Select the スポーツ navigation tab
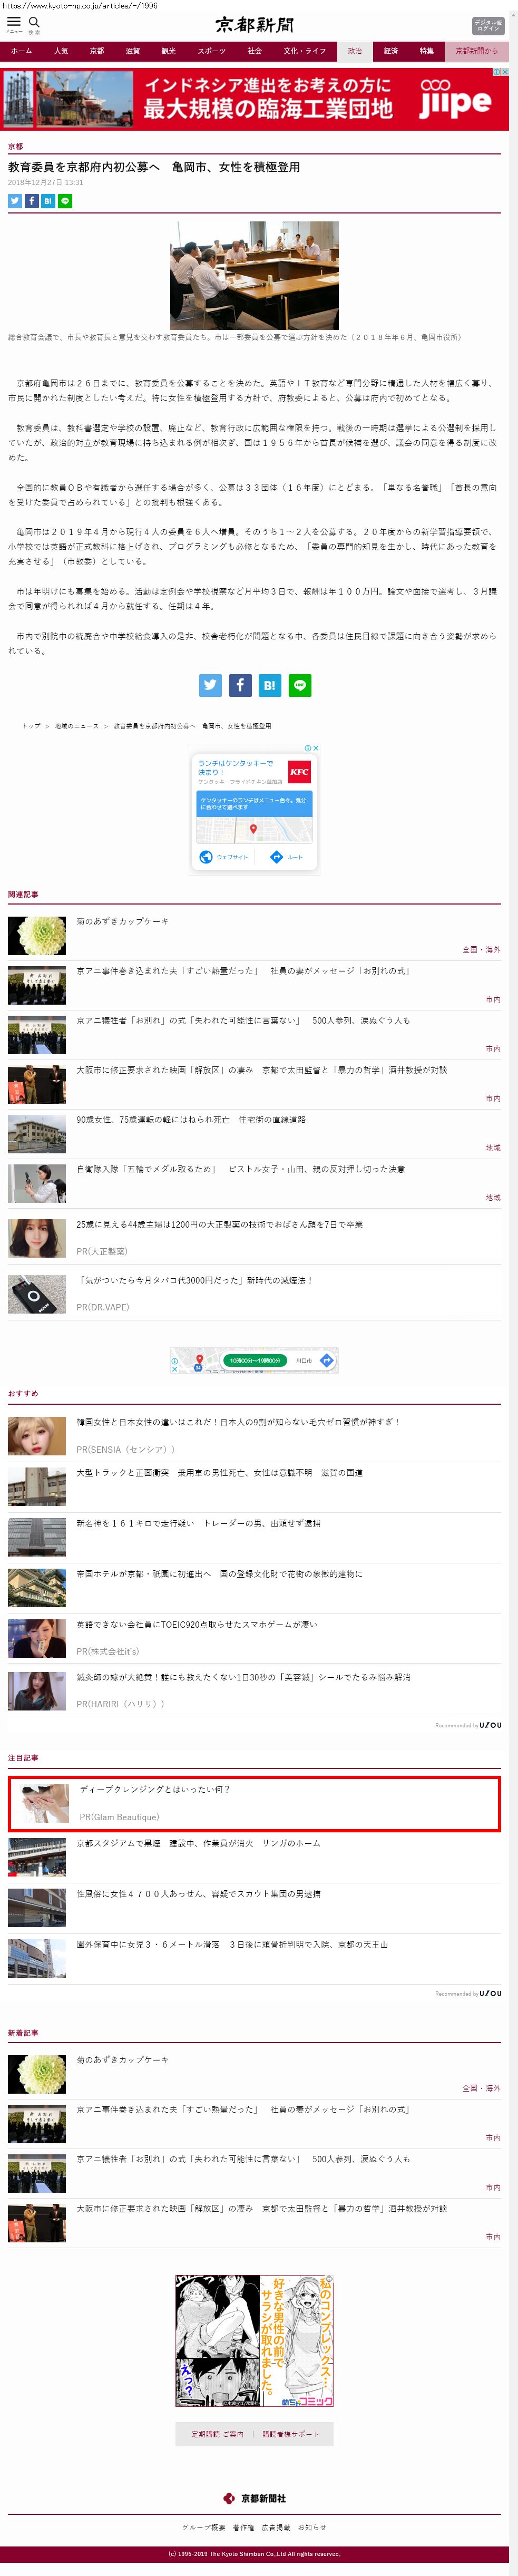Screen dimensions: 518x2576 pyautogui.click(x=211, y=51)
